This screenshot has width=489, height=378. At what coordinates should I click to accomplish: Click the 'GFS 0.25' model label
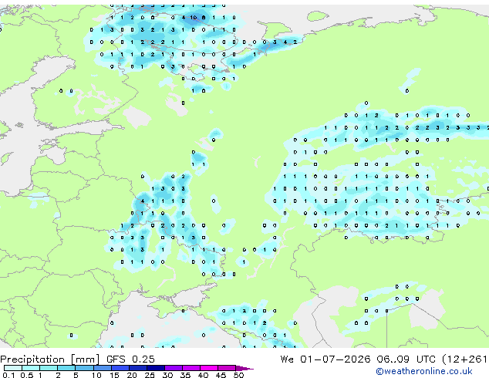pyautogui.click(x=130, y=359)
